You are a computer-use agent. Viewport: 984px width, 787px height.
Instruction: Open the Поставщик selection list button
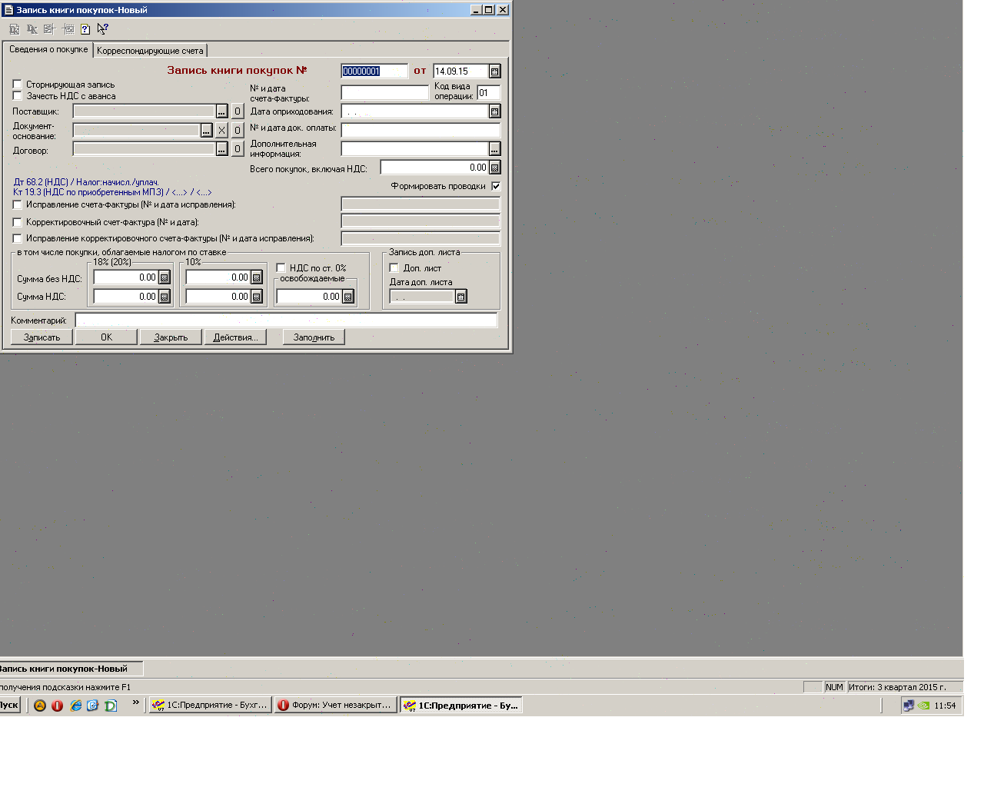pos(222,111)
